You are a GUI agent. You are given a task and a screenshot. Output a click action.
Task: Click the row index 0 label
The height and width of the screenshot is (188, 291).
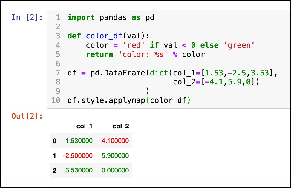point(55,141)
